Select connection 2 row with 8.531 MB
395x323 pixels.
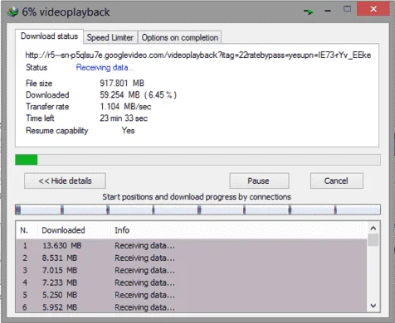pos(192,258)
